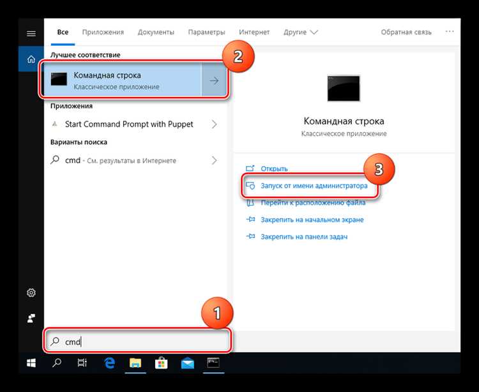Open the hamburger menu icon
Image resolution: width=479 pixels, height=392 pixels.
pos(31,33)
